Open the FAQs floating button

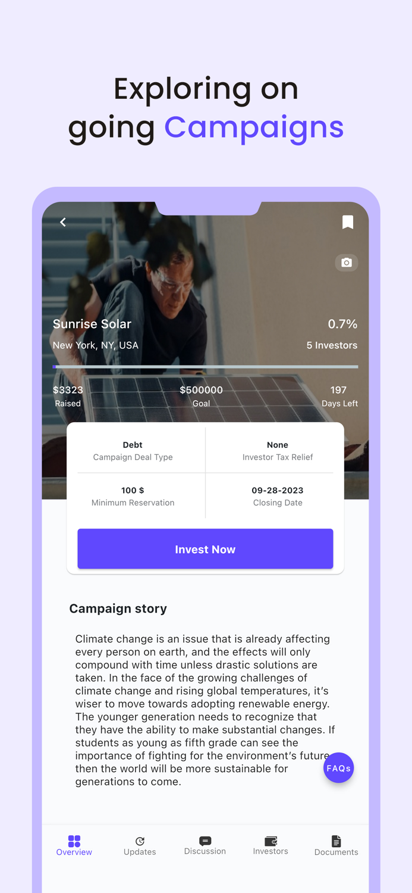[338, 768]
